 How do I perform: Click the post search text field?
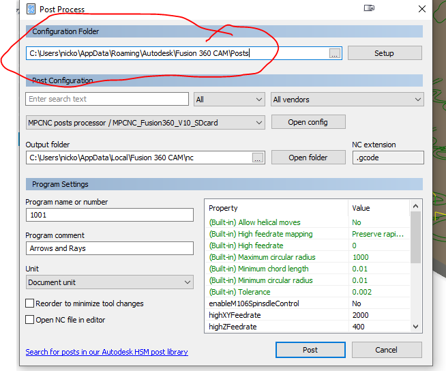(107, 100)
